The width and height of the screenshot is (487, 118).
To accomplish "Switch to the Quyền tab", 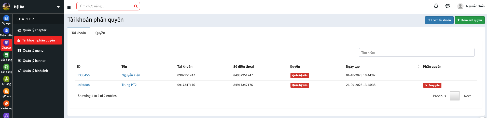I will 100,33.
